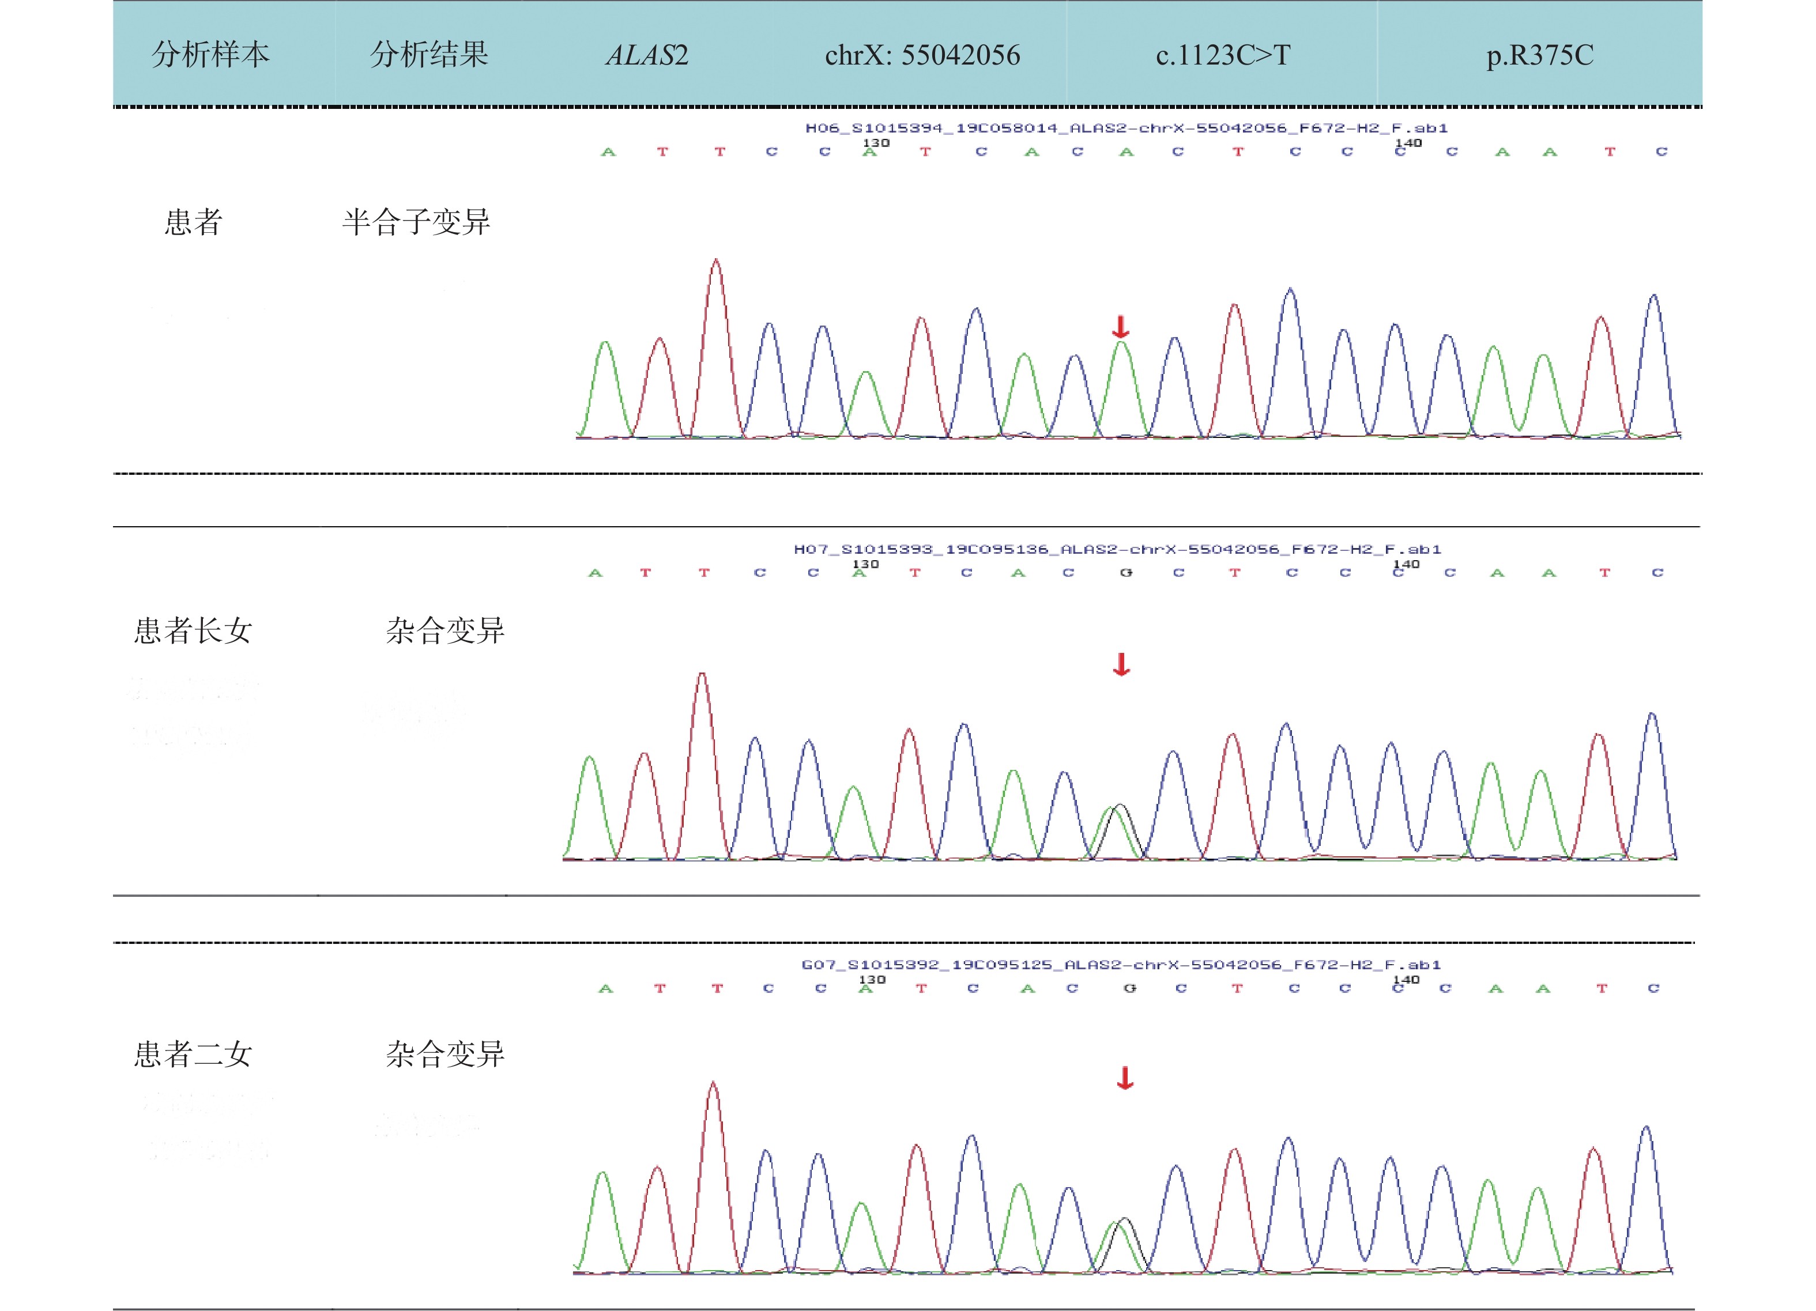The height and width of the screenshot is (1311, 1816).
Task: Click the G base call in elder daughter sequence
Action: coord(1126,573)
